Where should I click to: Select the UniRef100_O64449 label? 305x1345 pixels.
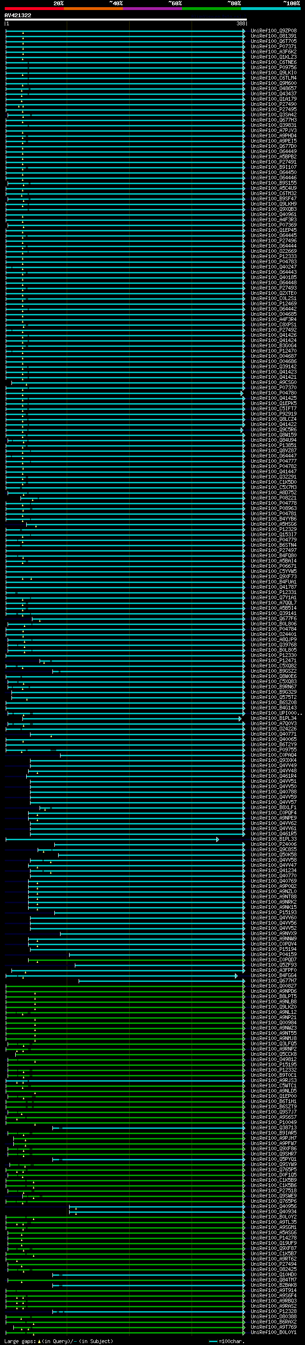point(273,151)
